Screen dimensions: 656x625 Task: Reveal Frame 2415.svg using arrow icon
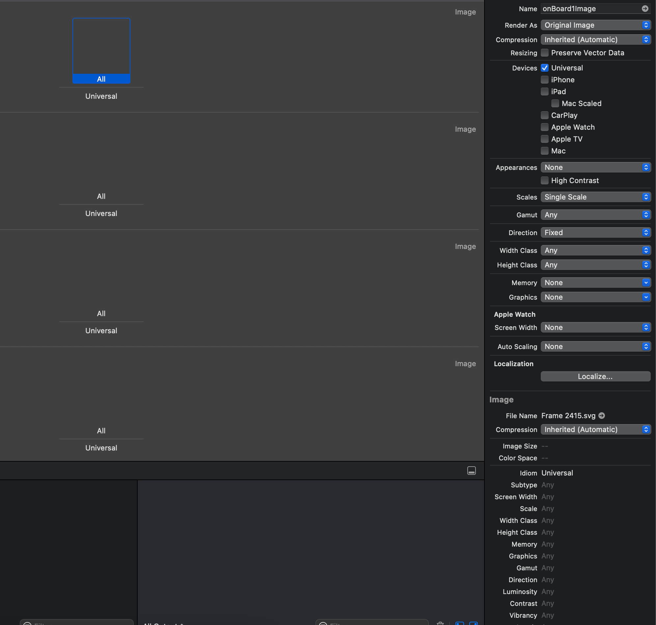click(x=601, y=416)
